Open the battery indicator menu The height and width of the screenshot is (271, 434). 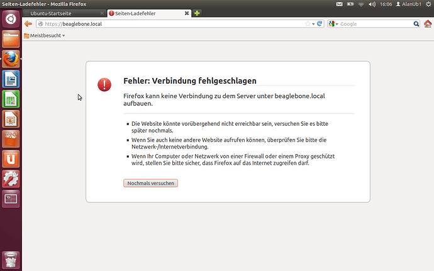click(x=350, y=4)
